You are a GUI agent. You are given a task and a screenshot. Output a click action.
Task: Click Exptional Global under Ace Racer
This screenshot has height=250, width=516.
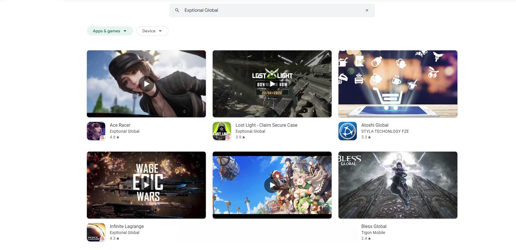(x=125, y=131)
